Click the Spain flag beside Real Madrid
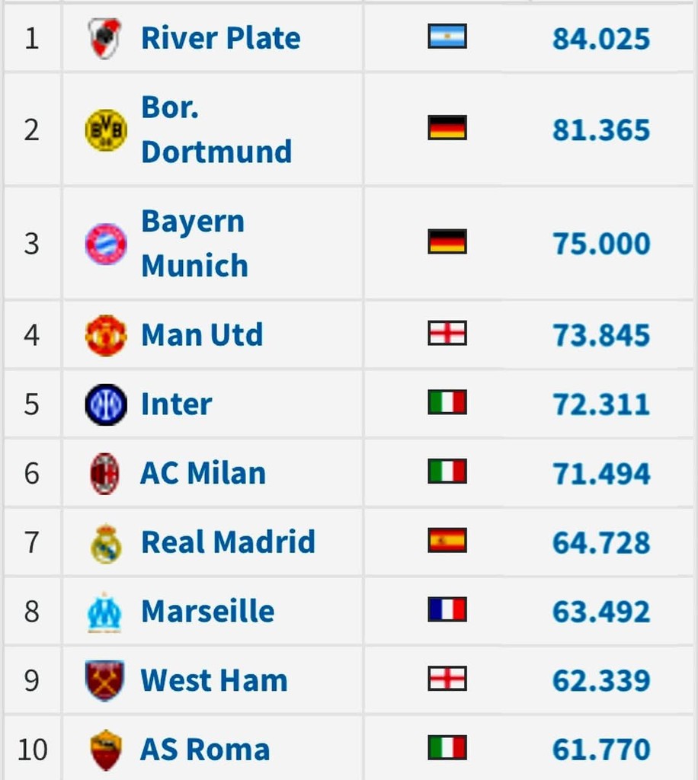 click(447, 541)
